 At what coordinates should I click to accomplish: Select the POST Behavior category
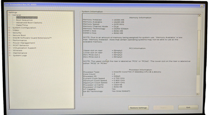(21, 45)
